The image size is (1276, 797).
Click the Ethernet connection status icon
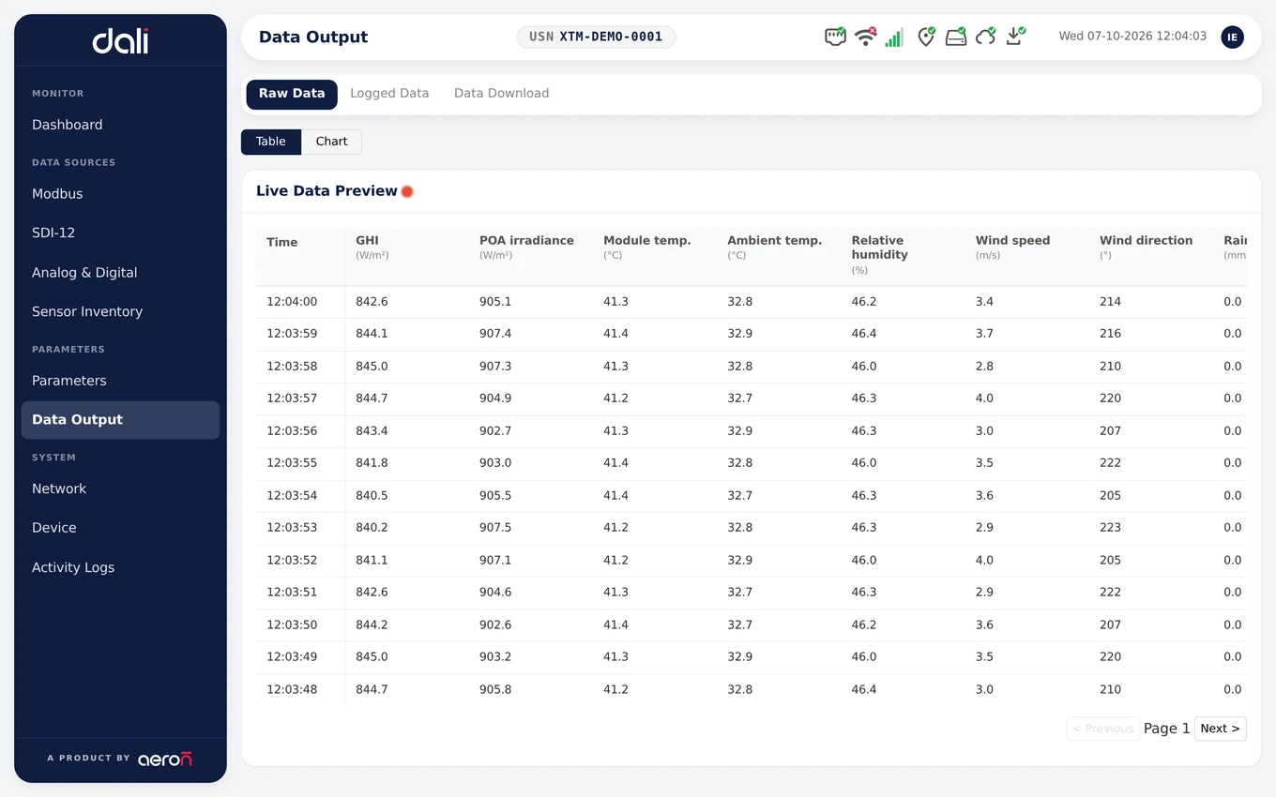(x=835, y=37)
